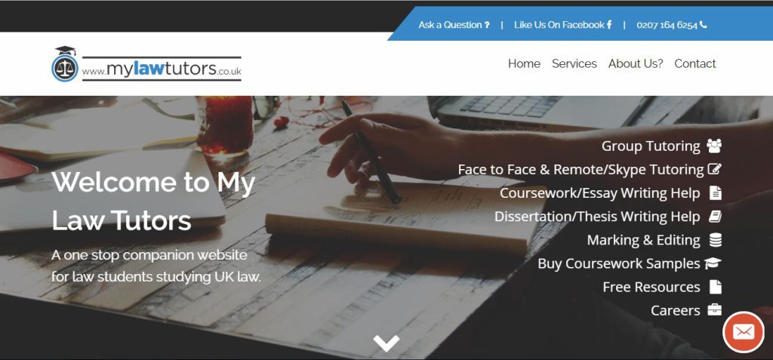Viewport: 773px width, 360px height.
Task: Click the edit icon beside Skype Tutoring
Action: pos(714,169)
